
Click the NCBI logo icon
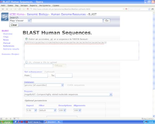click(5, 17)
